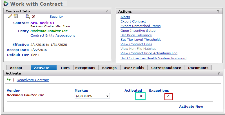Click the Deactivate Contract link
Screen dimensions: 225x115
click(33, 80)
